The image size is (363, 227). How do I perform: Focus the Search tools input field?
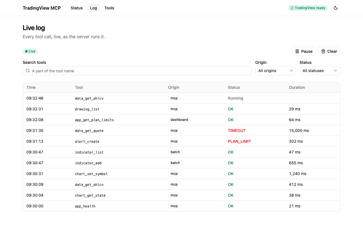[x=137, y=71]
